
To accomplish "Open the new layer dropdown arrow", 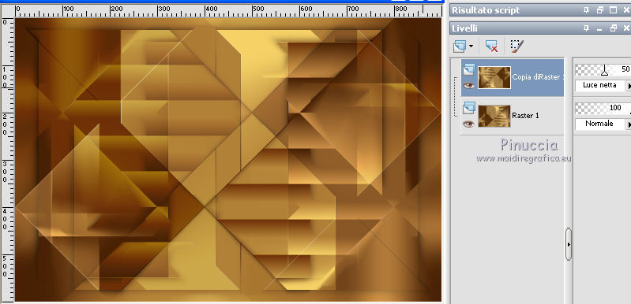I will (x=471, y=47).
